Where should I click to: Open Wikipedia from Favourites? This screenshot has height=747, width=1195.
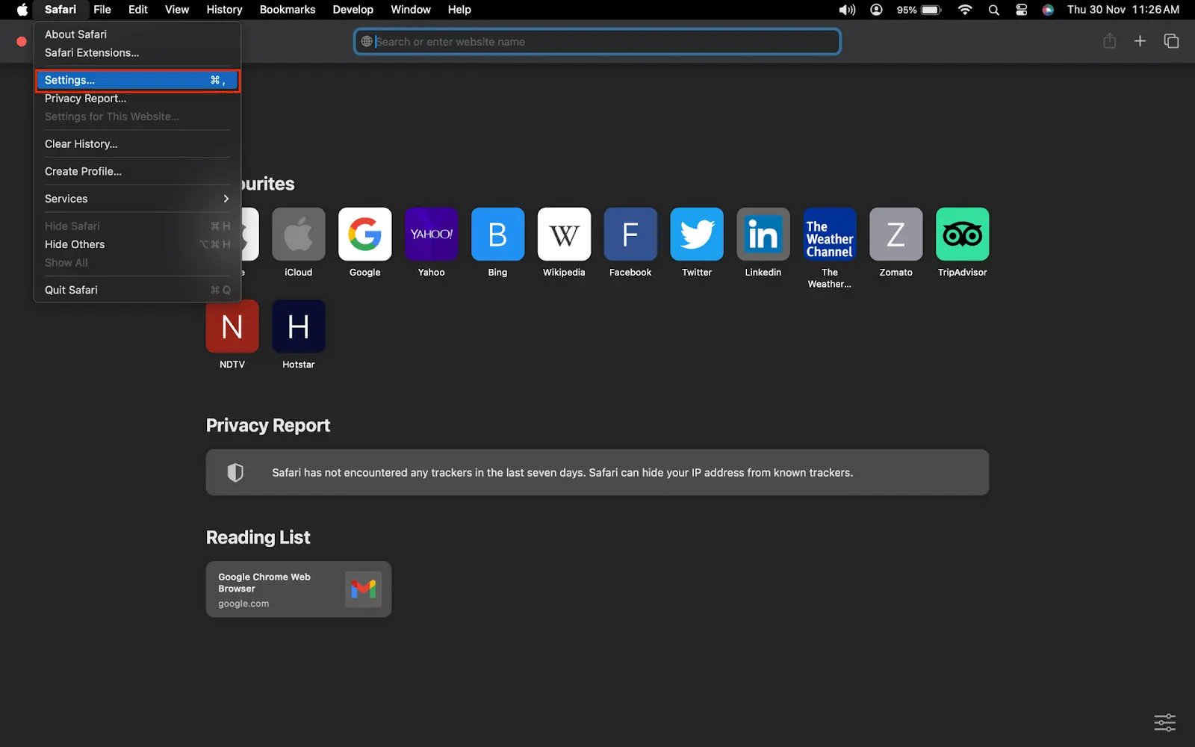tap(564, 234)
